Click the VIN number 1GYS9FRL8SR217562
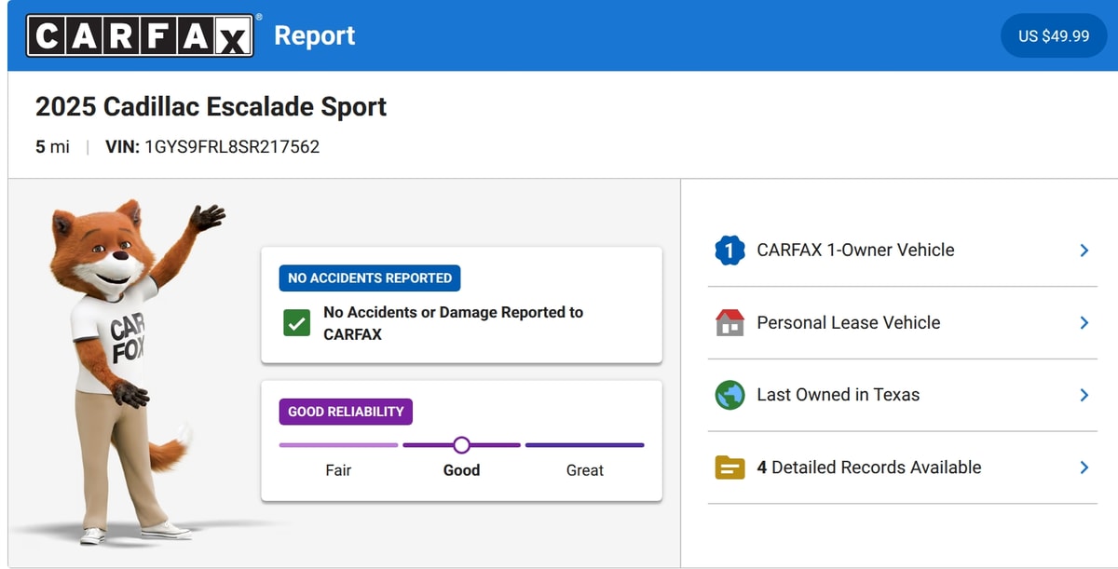1118x569 pixels. [x=232, y=147]
